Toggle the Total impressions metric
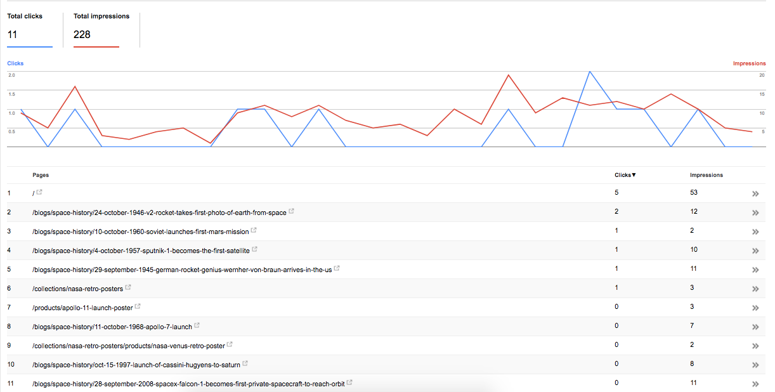Screen dimensions: 775x392 (101, 29)
